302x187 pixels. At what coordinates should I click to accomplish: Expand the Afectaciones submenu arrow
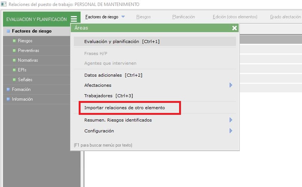click(231, 85)
